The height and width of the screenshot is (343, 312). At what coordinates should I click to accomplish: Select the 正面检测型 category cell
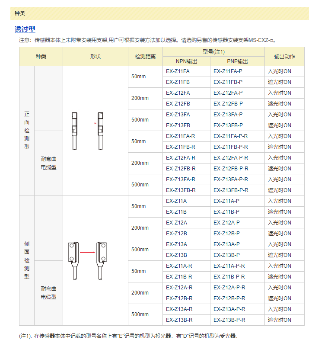tap(27, 131)
